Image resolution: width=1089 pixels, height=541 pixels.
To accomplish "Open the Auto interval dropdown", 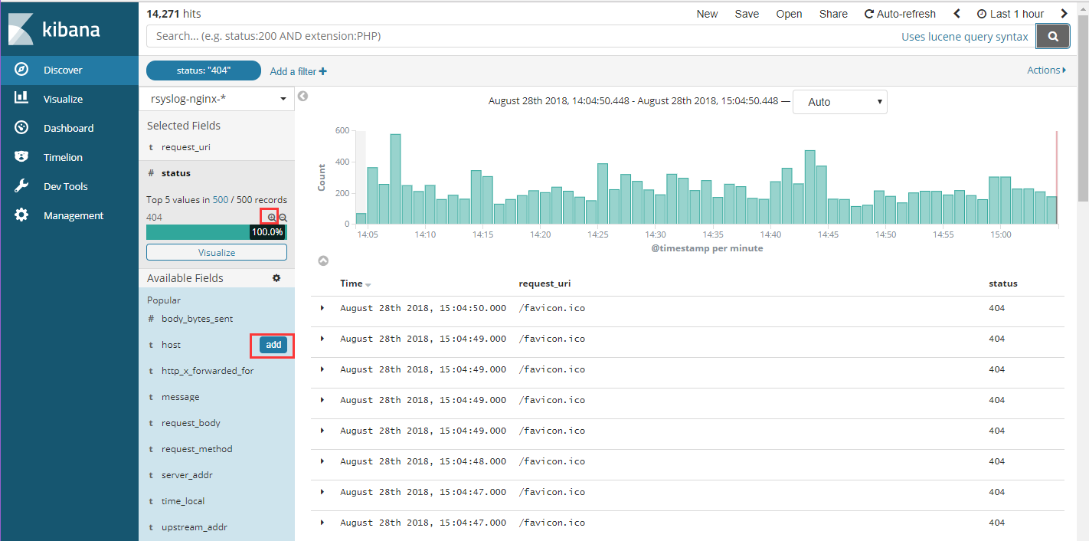I will click(x=839, y=102).
